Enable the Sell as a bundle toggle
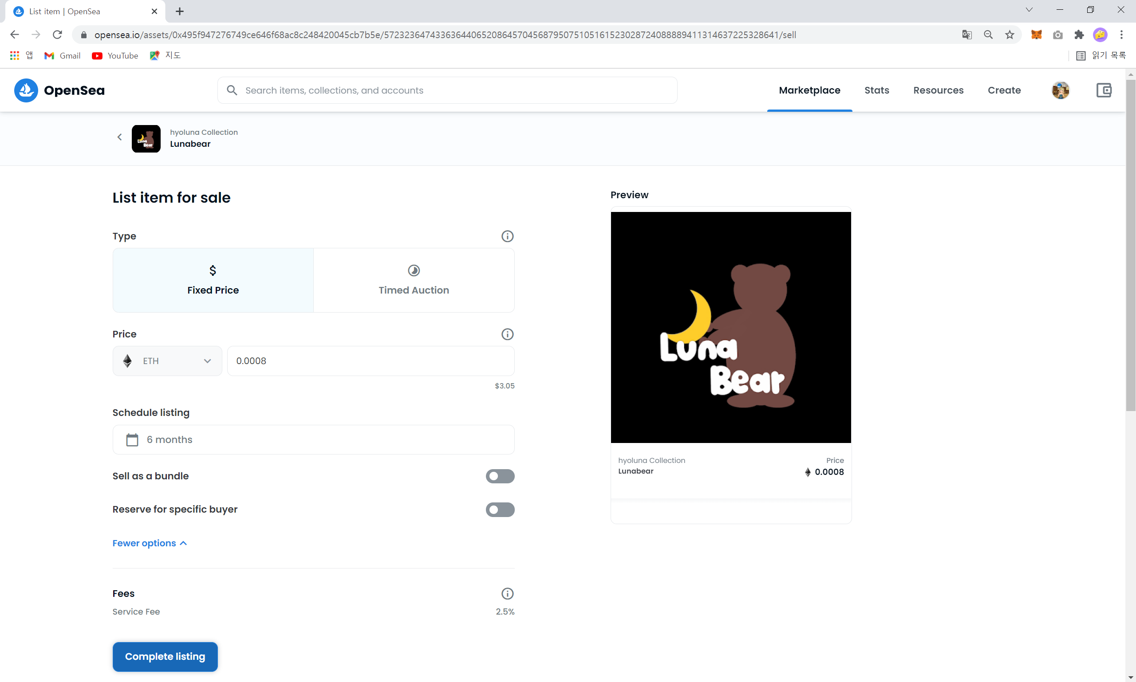1136x682 pixels. pyautogui.click(x=500, y=476)
